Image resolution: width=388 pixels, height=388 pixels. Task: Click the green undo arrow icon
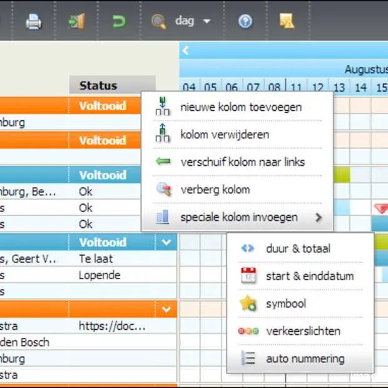(118, 22)
